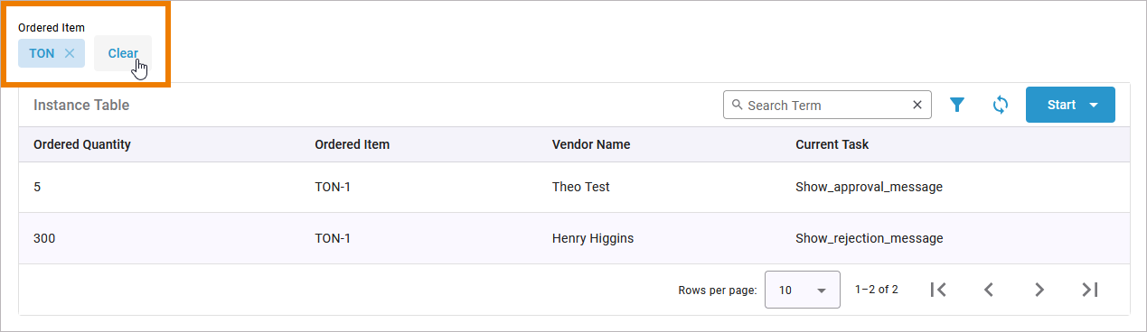Viewport: 1147px width, 332px height.
Task: Go to the next page
Action: [x=1039, y=290]
